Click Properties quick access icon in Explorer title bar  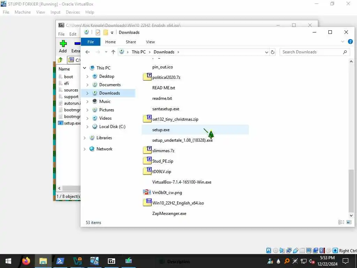tap(98, 32)
